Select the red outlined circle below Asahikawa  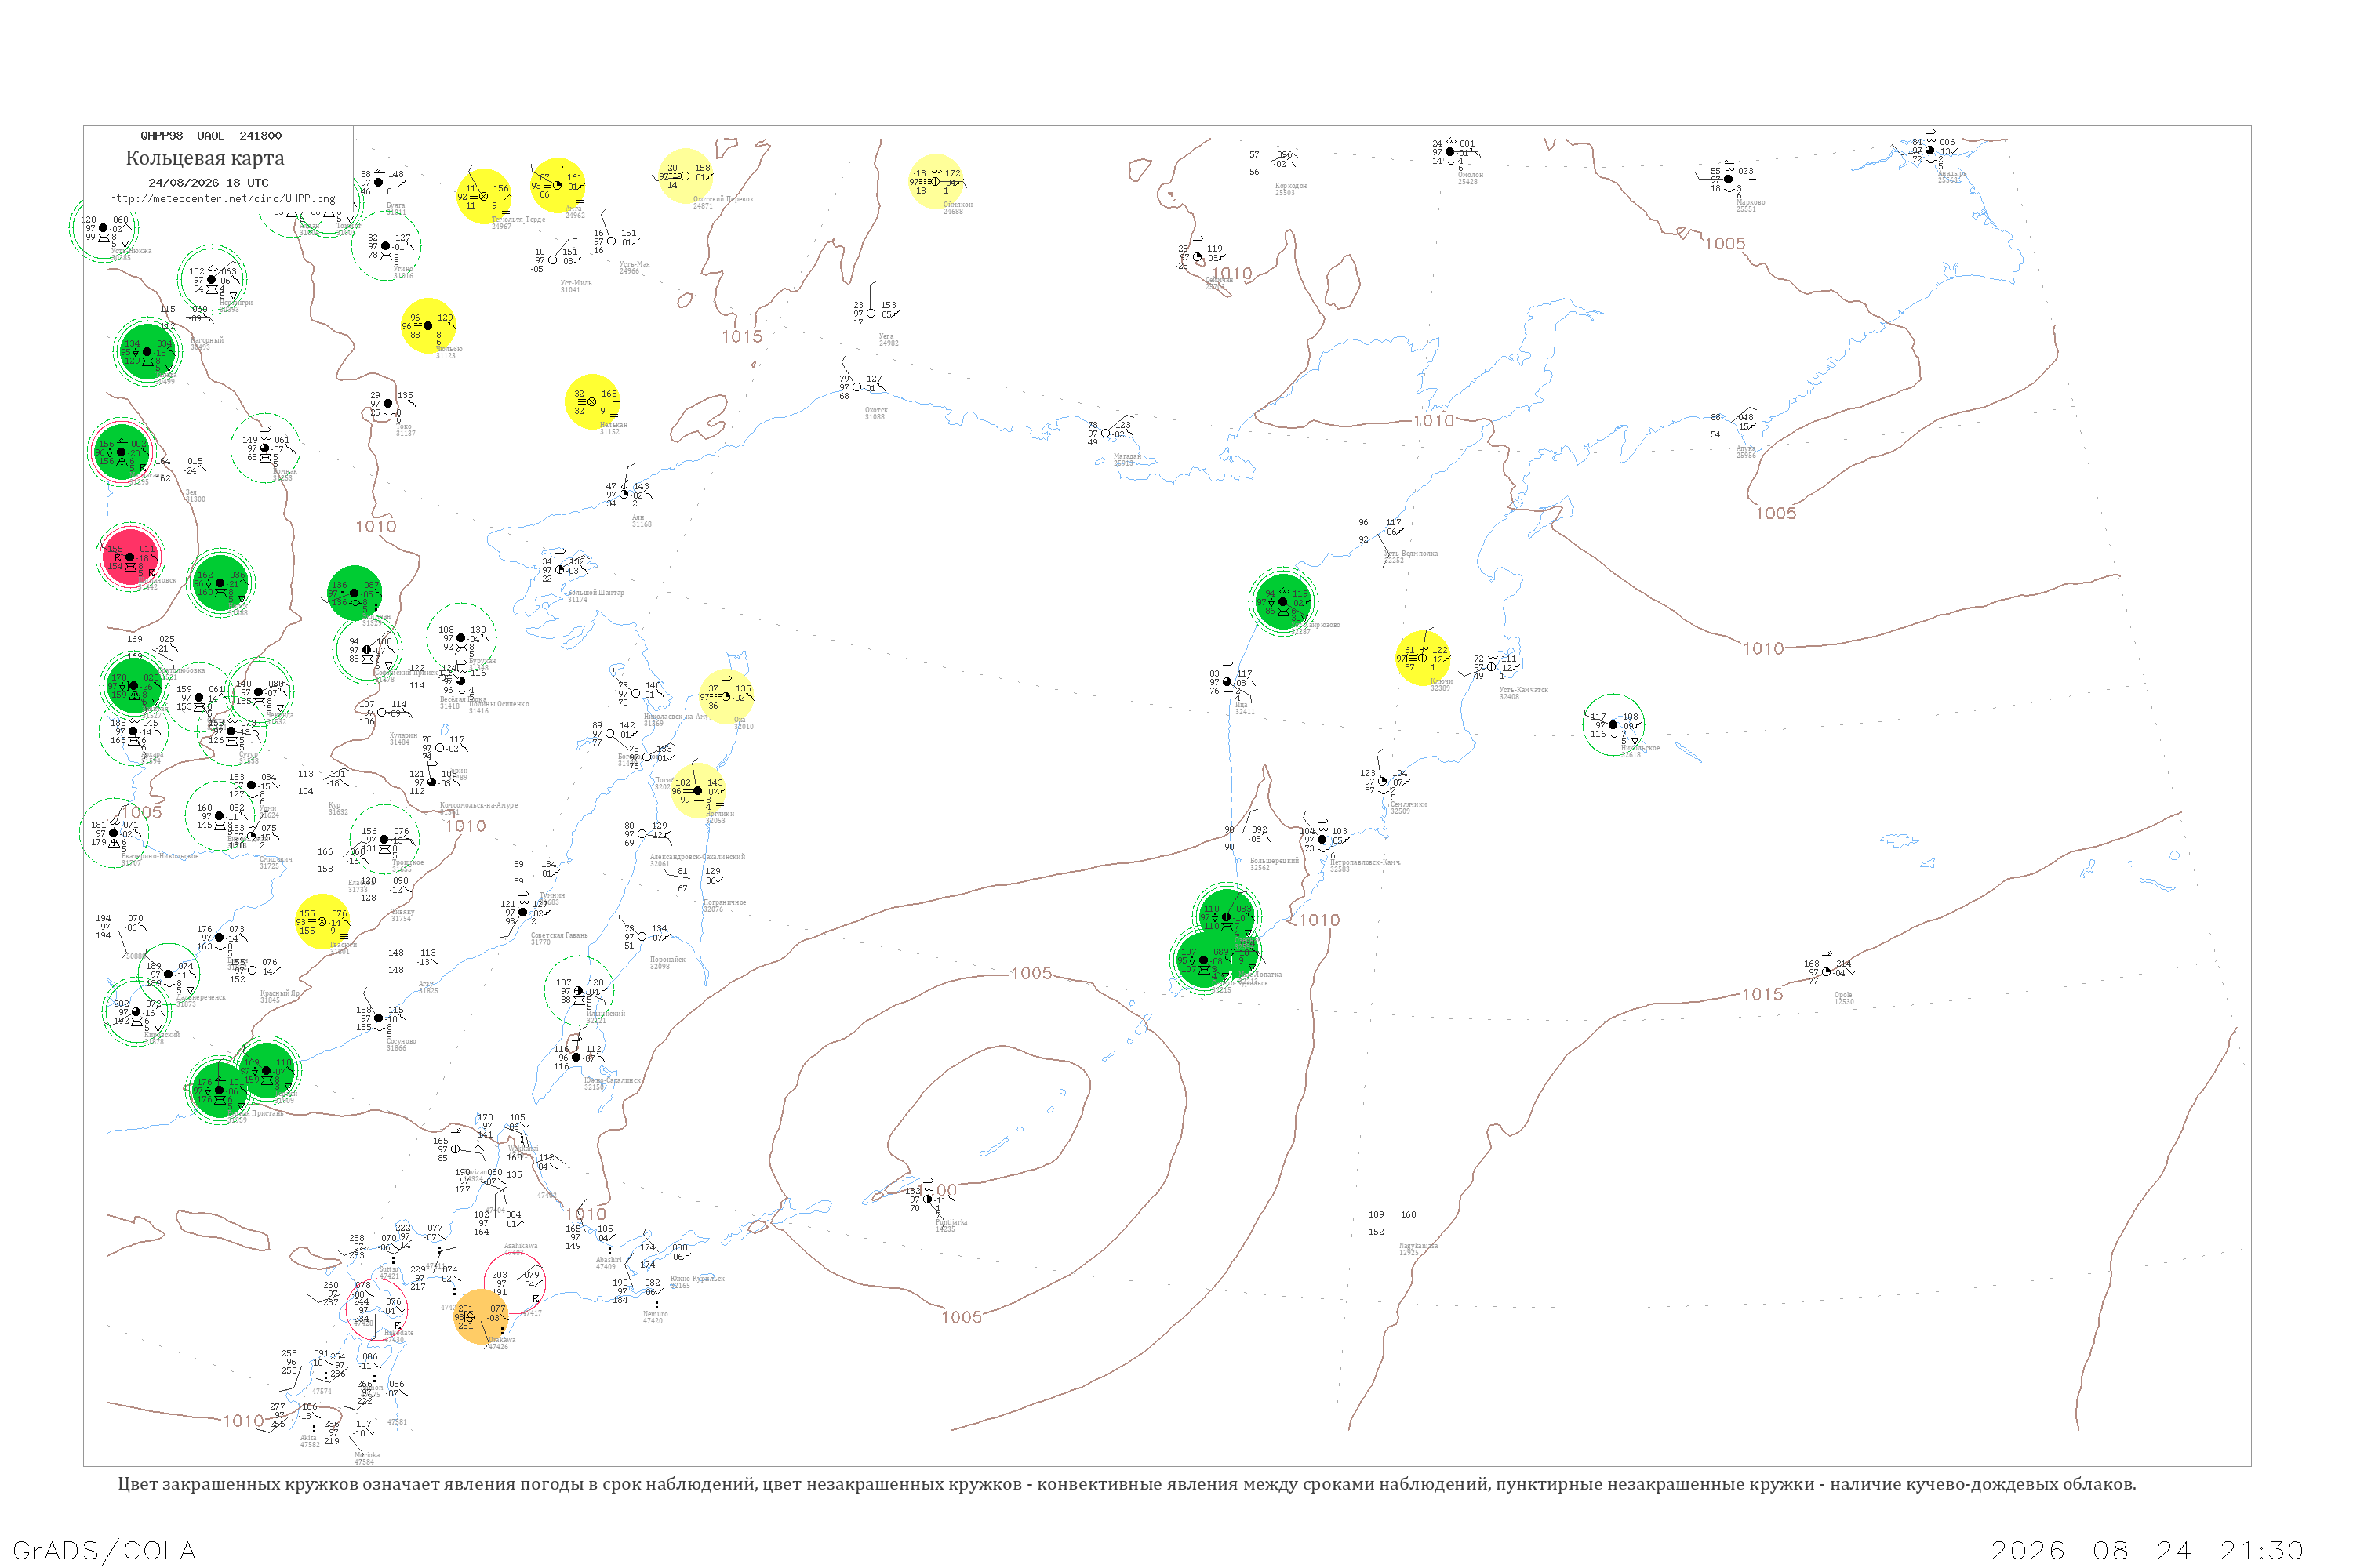click(515, 1284)
